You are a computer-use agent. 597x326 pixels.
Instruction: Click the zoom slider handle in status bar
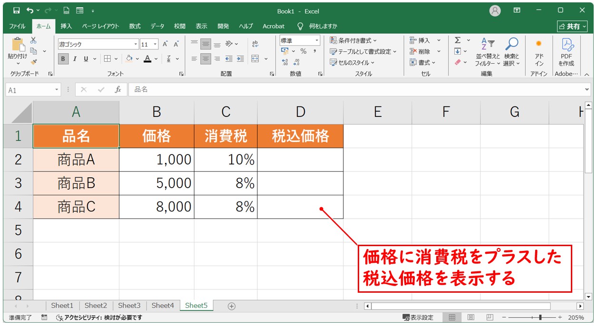pyautogui.click(x=540, y=317)
